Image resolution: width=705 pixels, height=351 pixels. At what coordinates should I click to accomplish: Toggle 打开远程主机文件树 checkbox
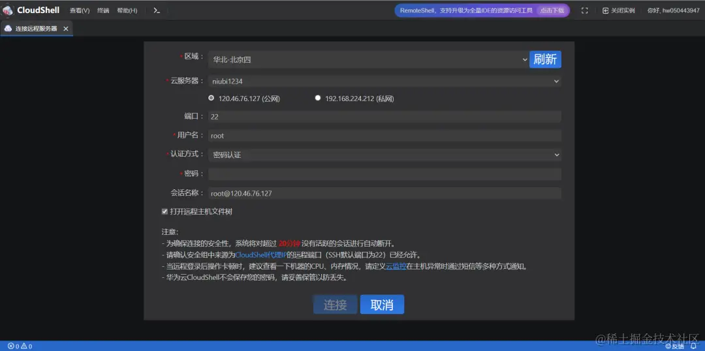[164, 211]
